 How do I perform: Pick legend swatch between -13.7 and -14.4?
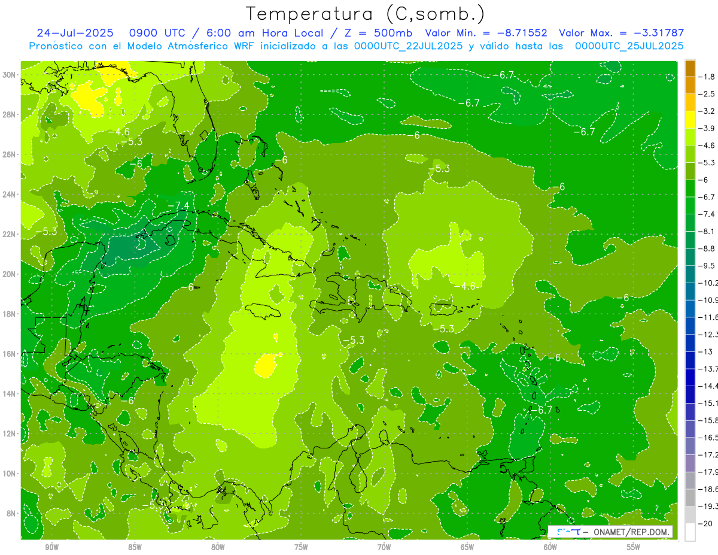click(690, 377)
